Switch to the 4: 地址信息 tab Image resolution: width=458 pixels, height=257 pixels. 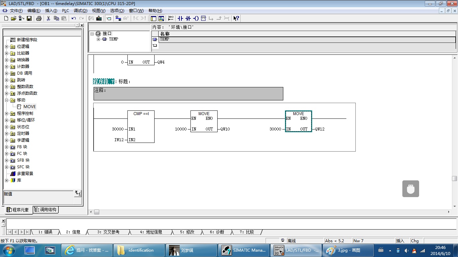tap(151, 232)
